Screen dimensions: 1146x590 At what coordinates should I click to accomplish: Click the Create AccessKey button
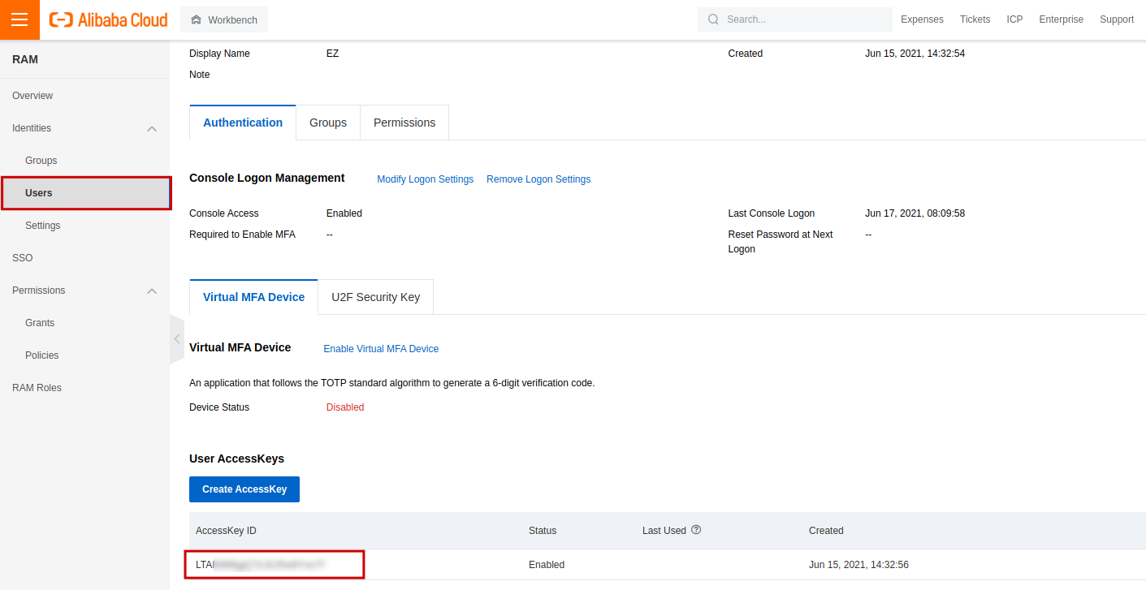pyautogui.click(x=244, y=489)
